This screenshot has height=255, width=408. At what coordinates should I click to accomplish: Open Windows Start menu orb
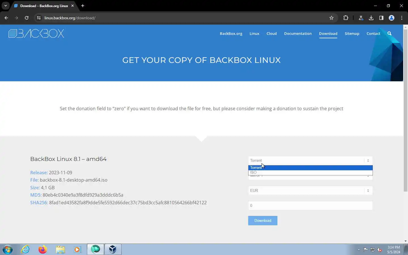8,250
